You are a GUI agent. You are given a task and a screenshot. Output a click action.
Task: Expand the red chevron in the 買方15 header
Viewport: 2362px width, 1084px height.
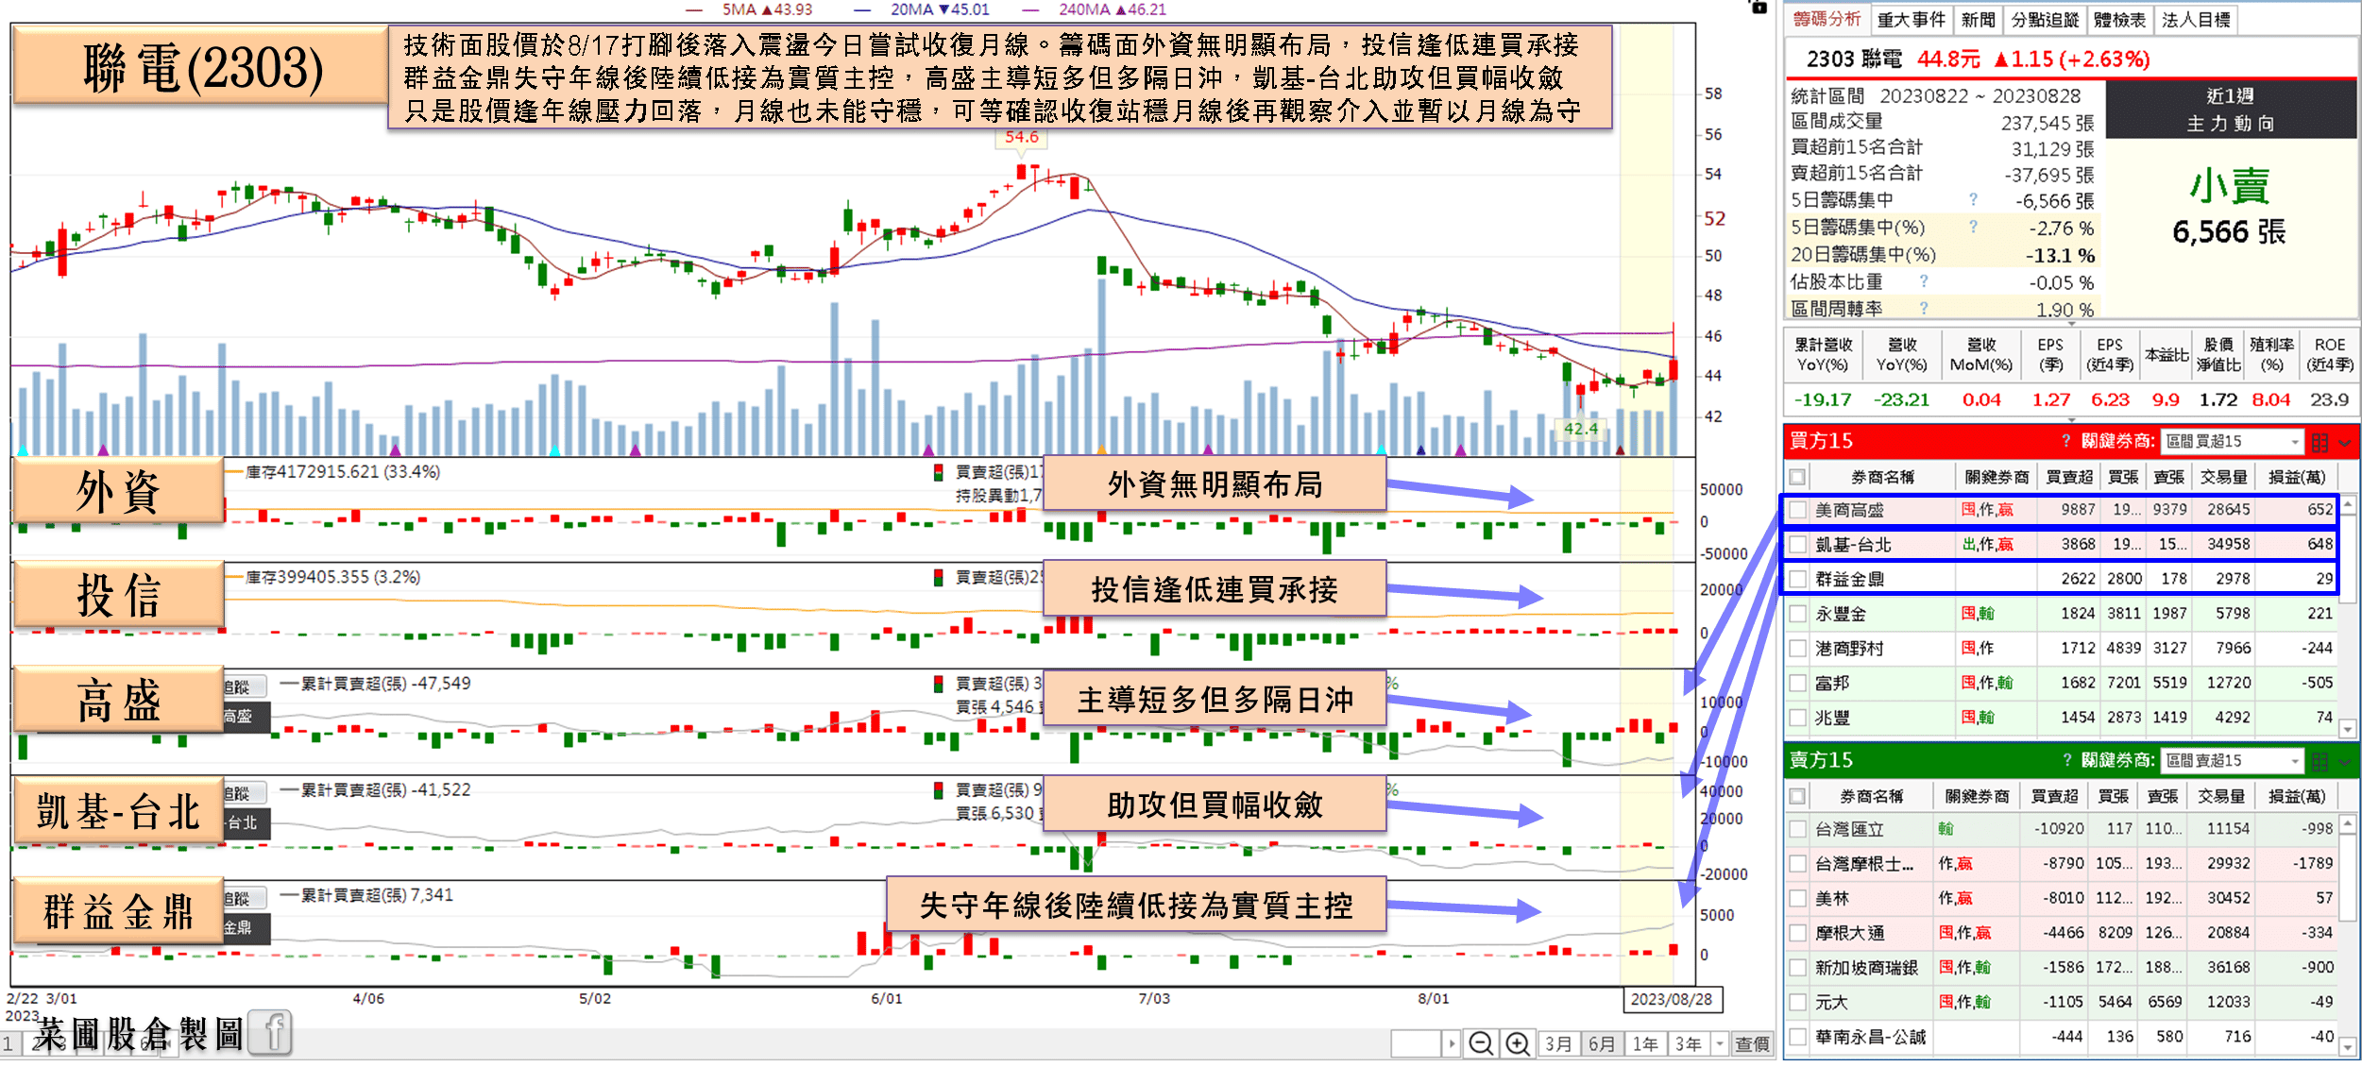pyautogui.click(x=2344, y=442)
